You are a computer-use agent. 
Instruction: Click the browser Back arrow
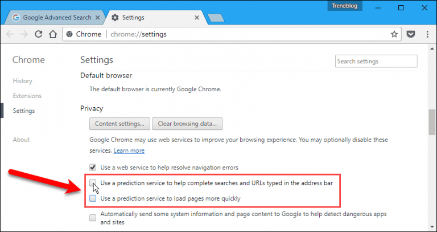click(x=10, y=34)
